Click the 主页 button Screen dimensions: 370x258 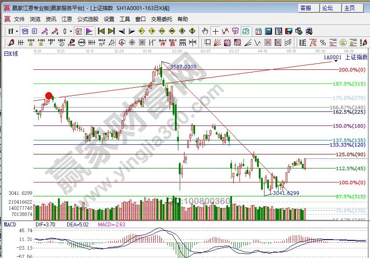(350, 8)
